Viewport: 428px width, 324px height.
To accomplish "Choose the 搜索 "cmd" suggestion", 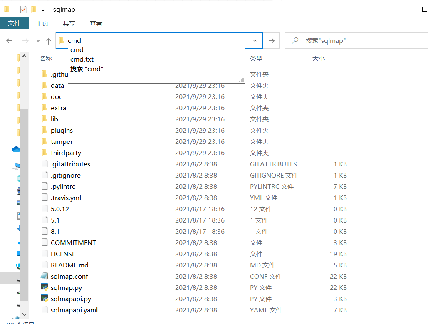I will [x=156, y=69].
